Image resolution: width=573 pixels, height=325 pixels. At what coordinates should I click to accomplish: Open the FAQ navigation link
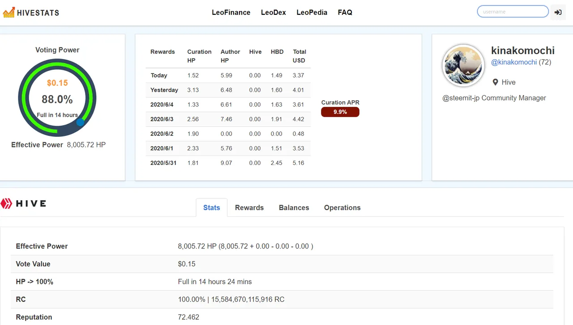345,13
